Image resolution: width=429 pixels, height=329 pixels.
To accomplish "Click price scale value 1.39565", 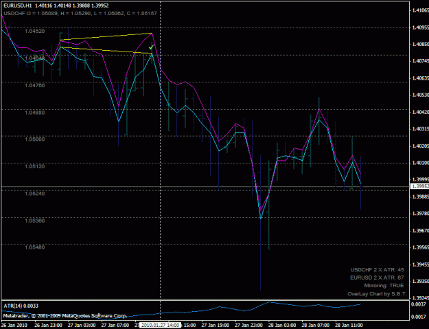I will 420,247.
